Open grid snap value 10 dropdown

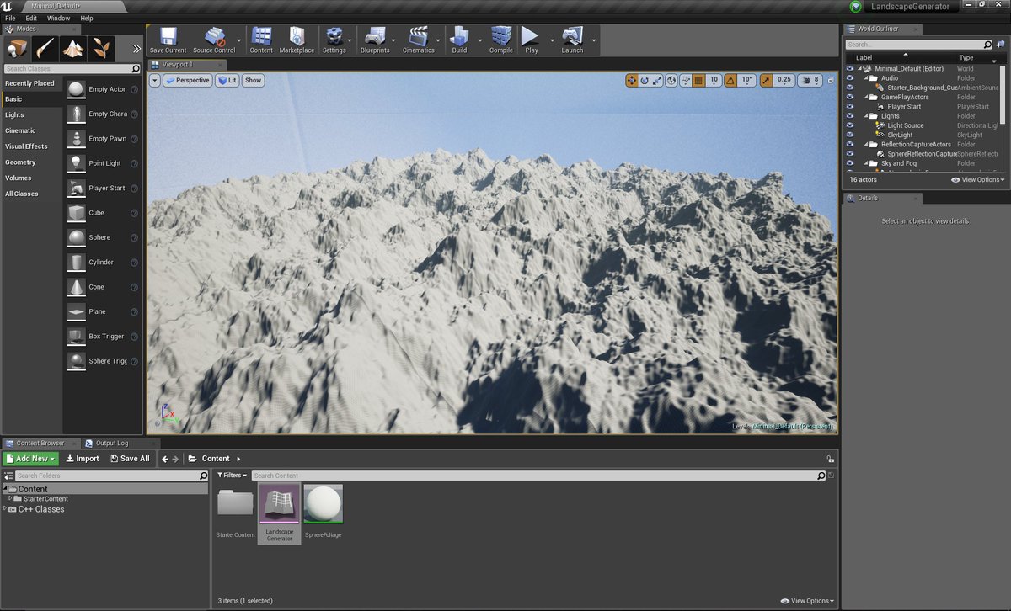click(x=713, y=80)
